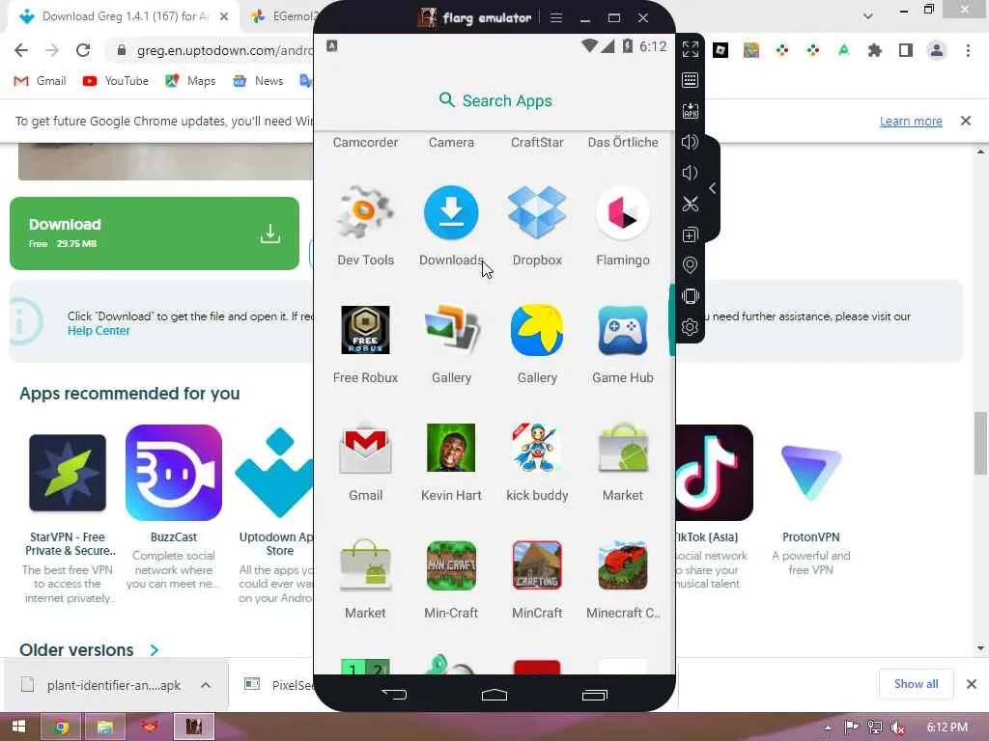Expand the plant-identifier apk download options
The width and height of the screenshot is (989, 741).
[x=206, y=685]
